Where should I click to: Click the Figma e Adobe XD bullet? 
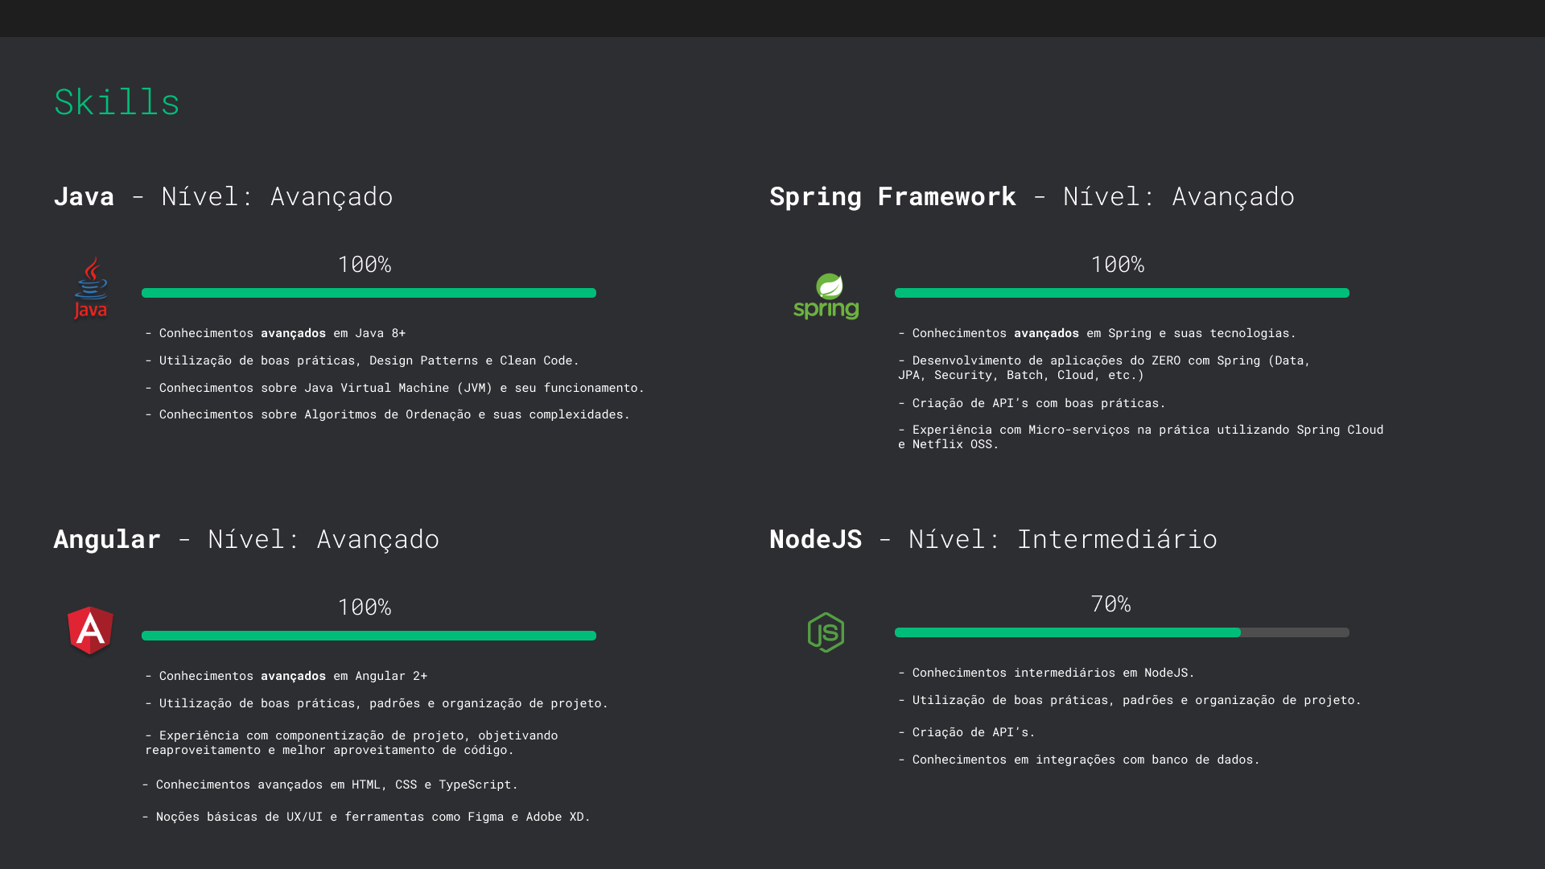pos(366,817)
